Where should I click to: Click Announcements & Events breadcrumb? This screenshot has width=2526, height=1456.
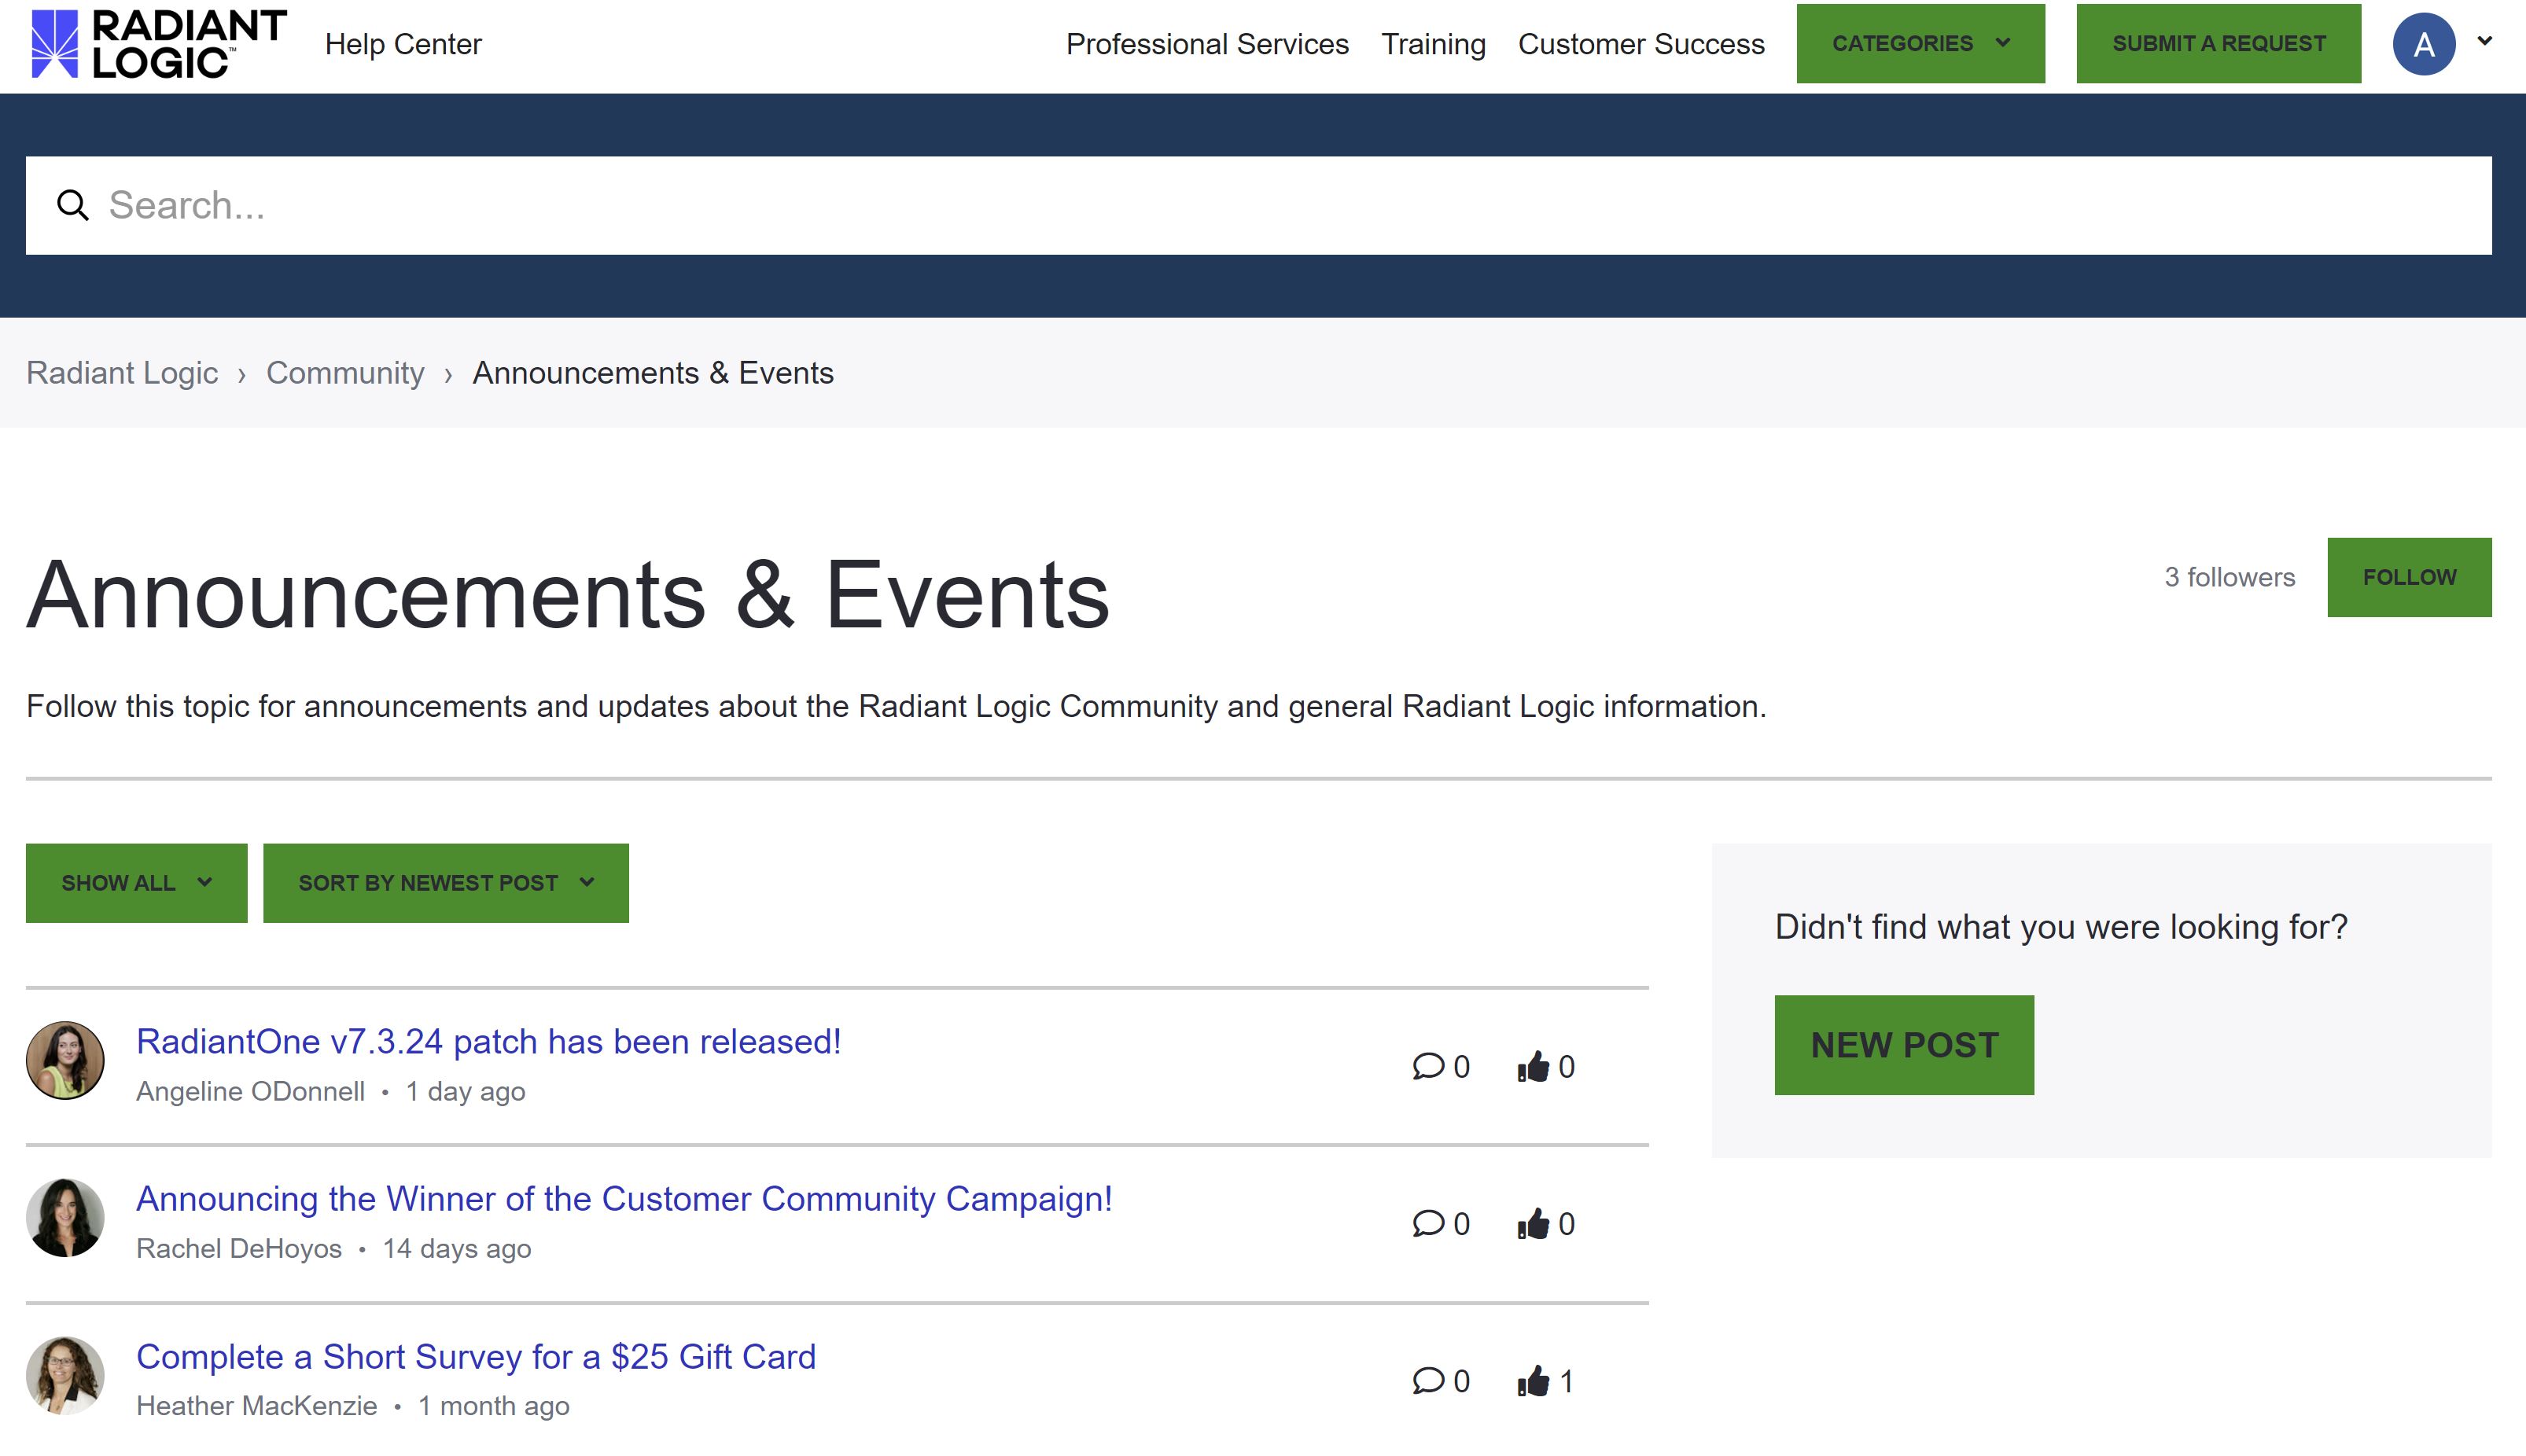click(x=653, y=373)
